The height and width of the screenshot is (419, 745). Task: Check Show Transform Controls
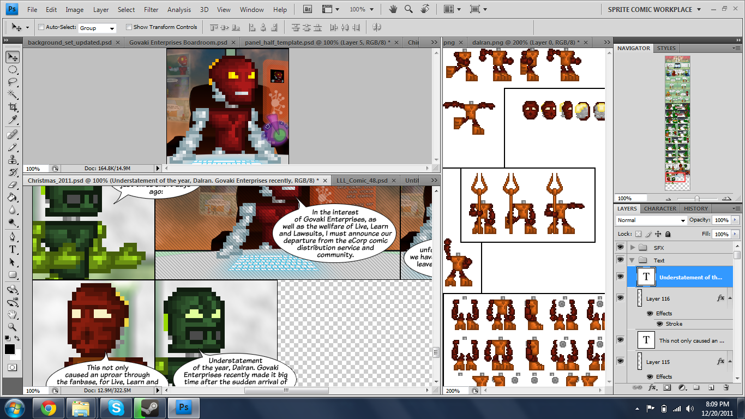coord(129,27)
